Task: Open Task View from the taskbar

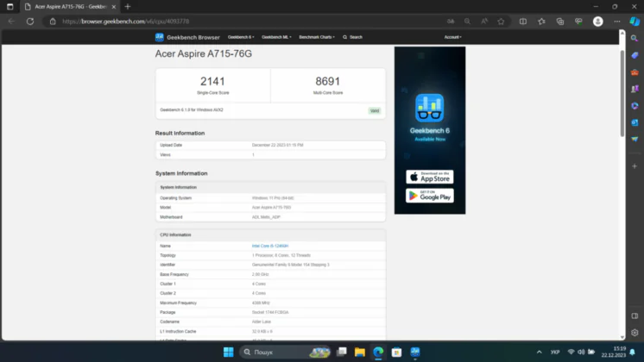Action: point(341,352)
